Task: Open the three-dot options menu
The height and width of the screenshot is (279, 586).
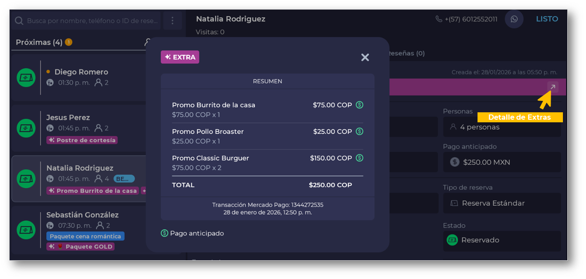Action: (173, 21)
